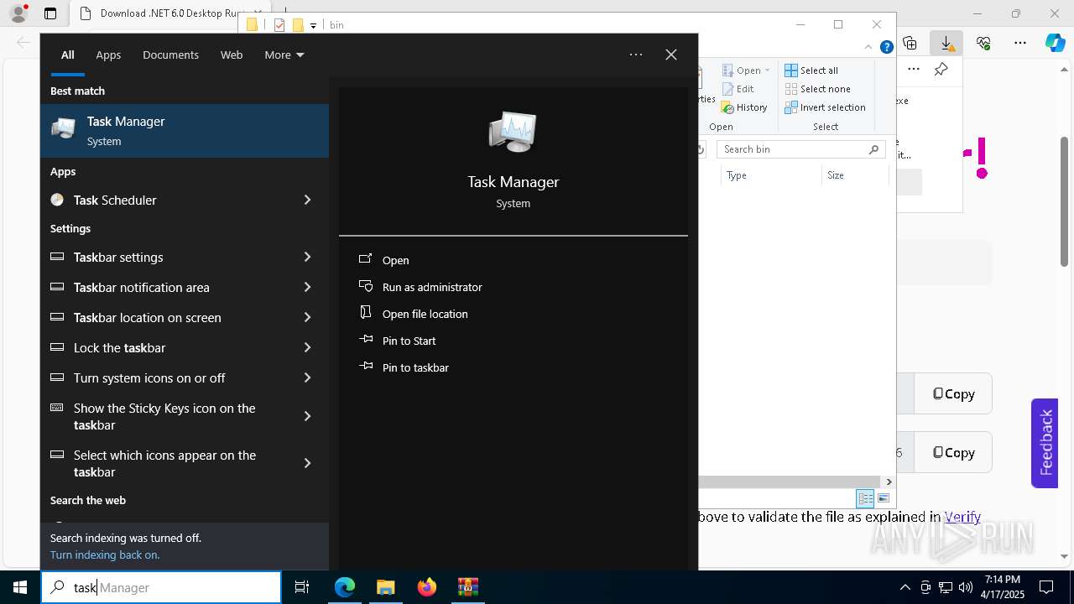Image resolution: width=1074 pixels, height=604 pixels.
Task: Open WinRAR from the taskbar
Action: [x=467, y=587]
